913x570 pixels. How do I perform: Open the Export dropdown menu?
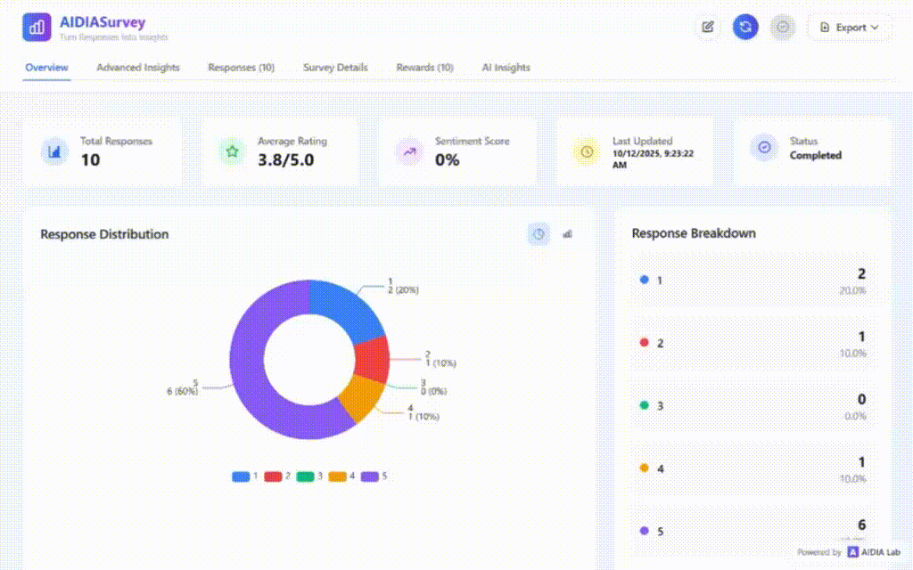(849, 28)
